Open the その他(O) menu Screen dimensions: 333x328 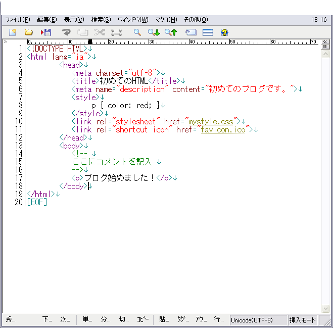196,20
